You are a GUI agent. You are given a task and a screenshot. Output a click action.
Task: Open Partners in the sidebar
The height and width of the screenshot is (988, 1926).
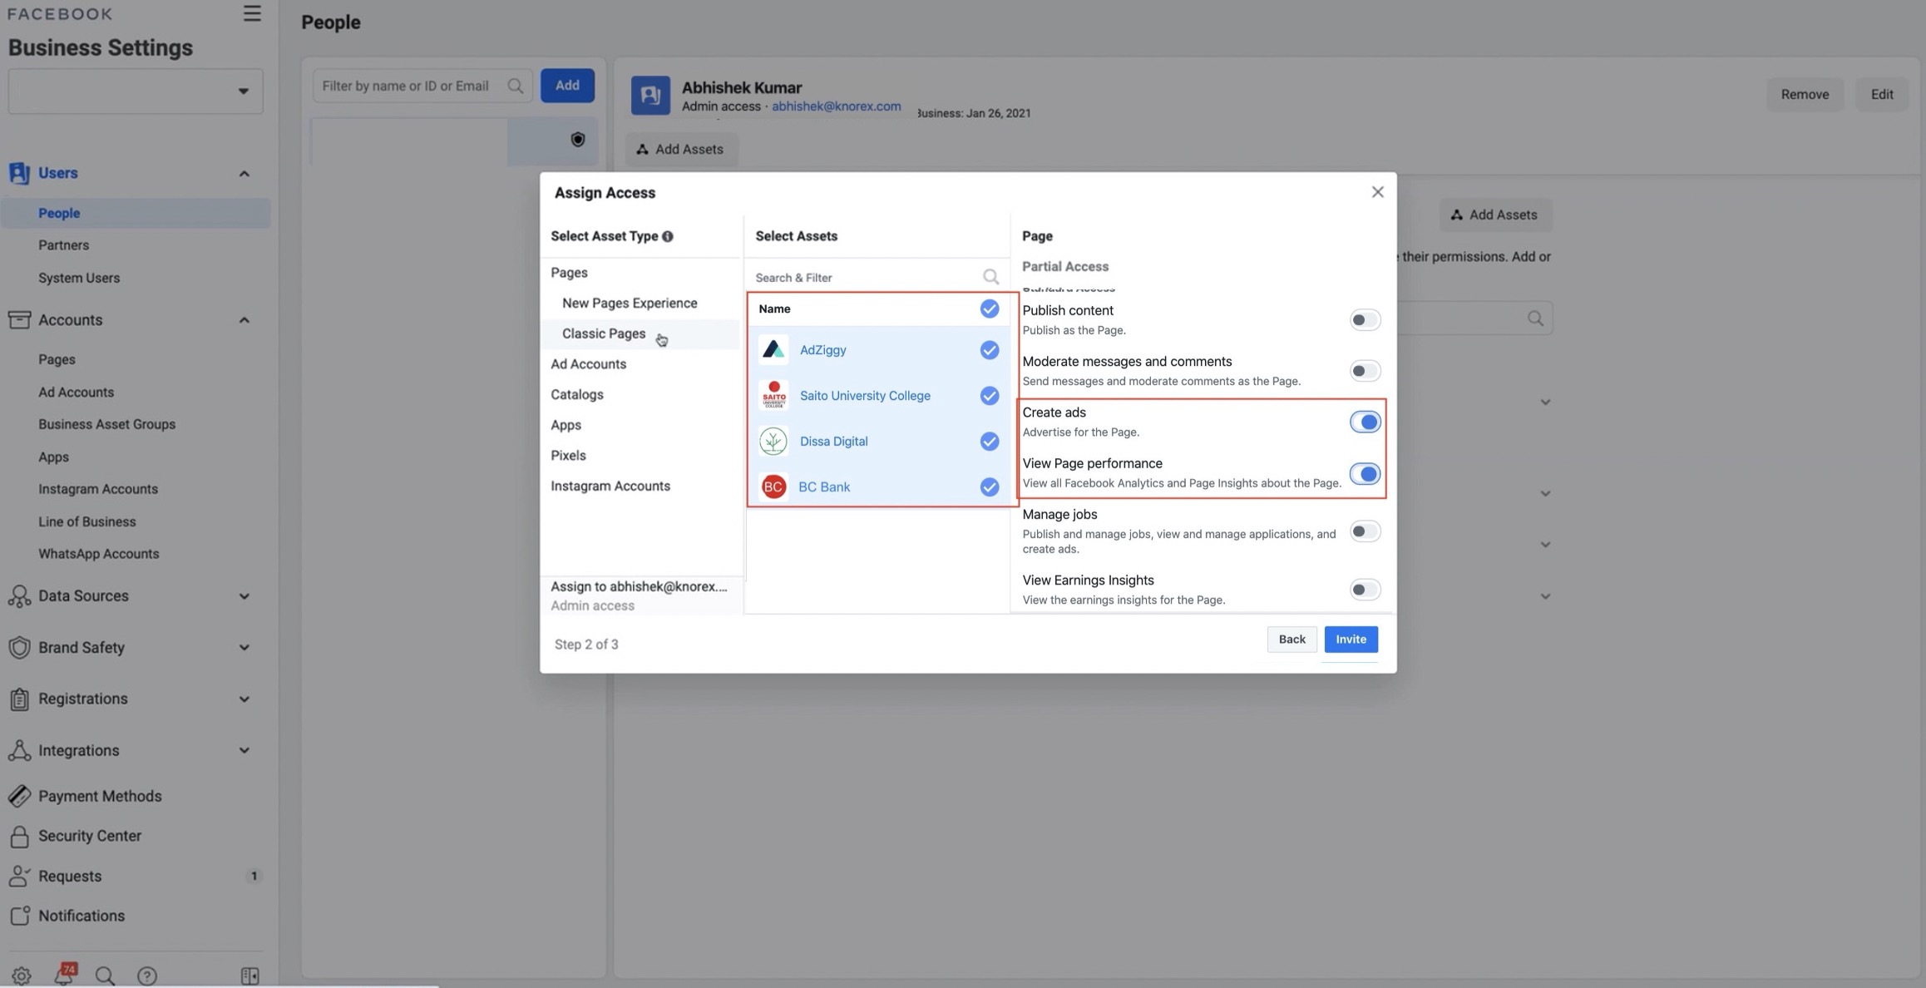[63, 245]
